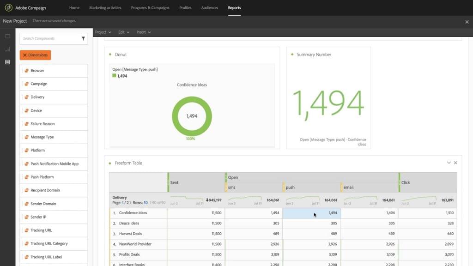Click the Click value 328 for Deuce Ideas

coord(451,224)
